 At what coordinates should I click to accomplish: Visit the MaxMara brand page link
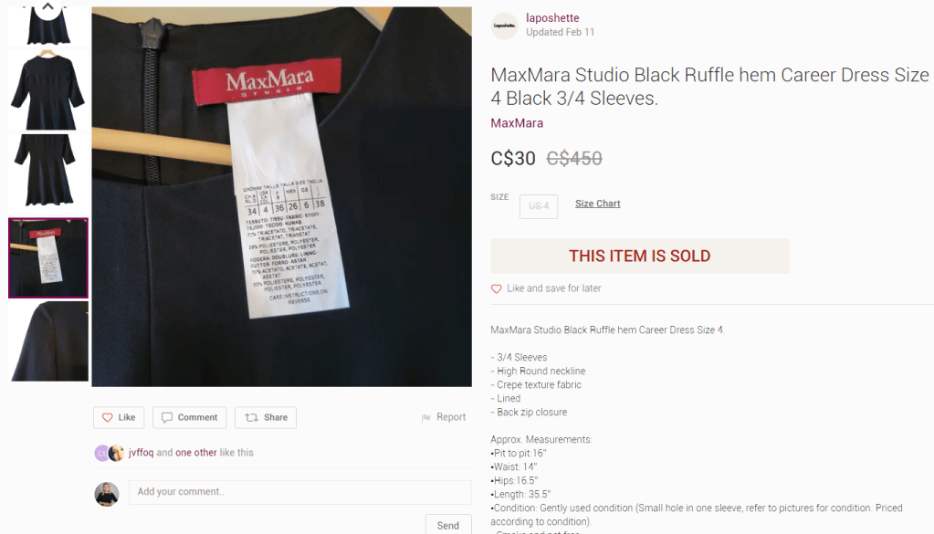517,123
